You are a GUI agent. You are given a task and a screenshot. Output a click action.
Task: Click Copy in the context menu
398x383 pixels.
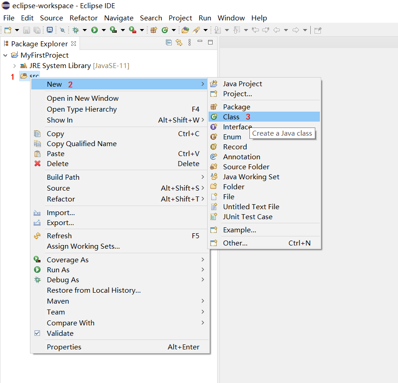[119, 133]
